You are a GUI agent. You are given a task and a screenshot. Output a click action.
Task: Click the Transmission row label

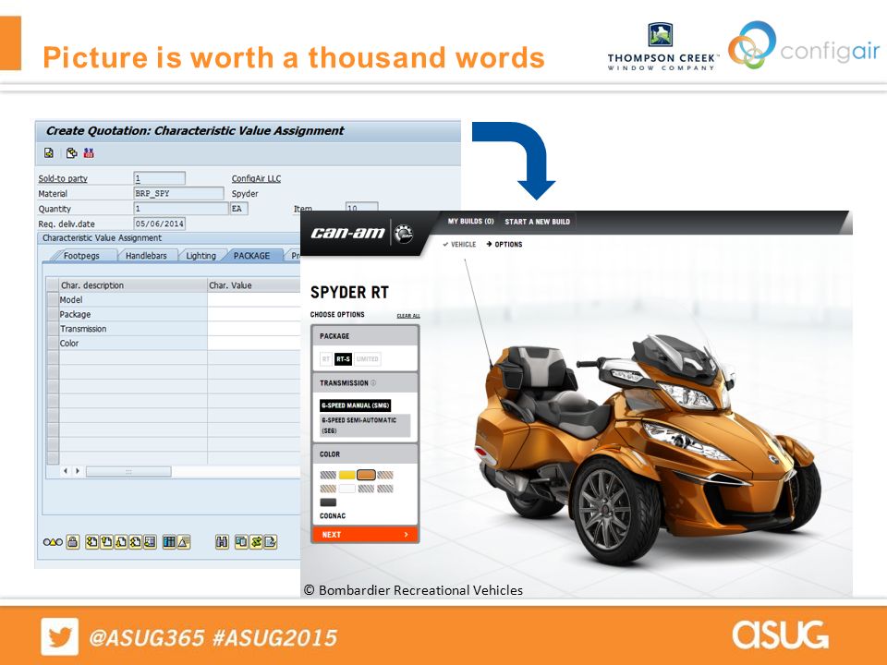(83, 329)
